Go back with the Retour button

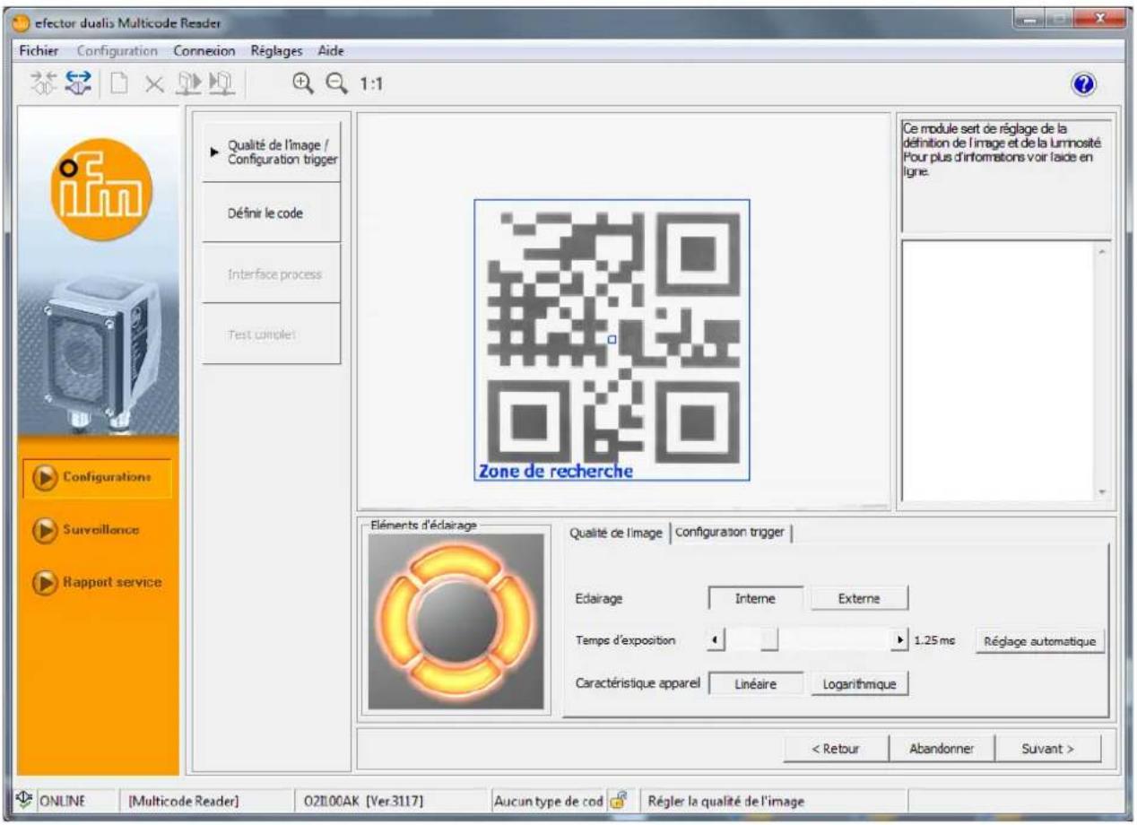[837, 749]
